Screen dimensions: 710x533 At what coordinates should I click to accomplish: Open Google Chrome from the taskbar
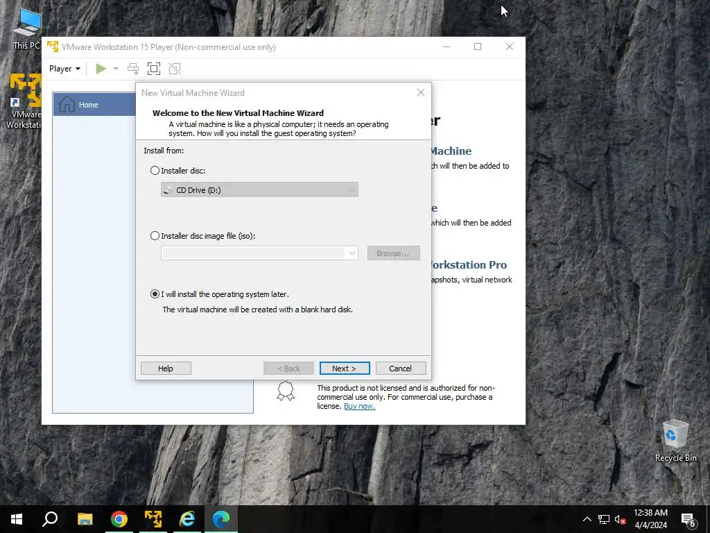pos(119,519)
